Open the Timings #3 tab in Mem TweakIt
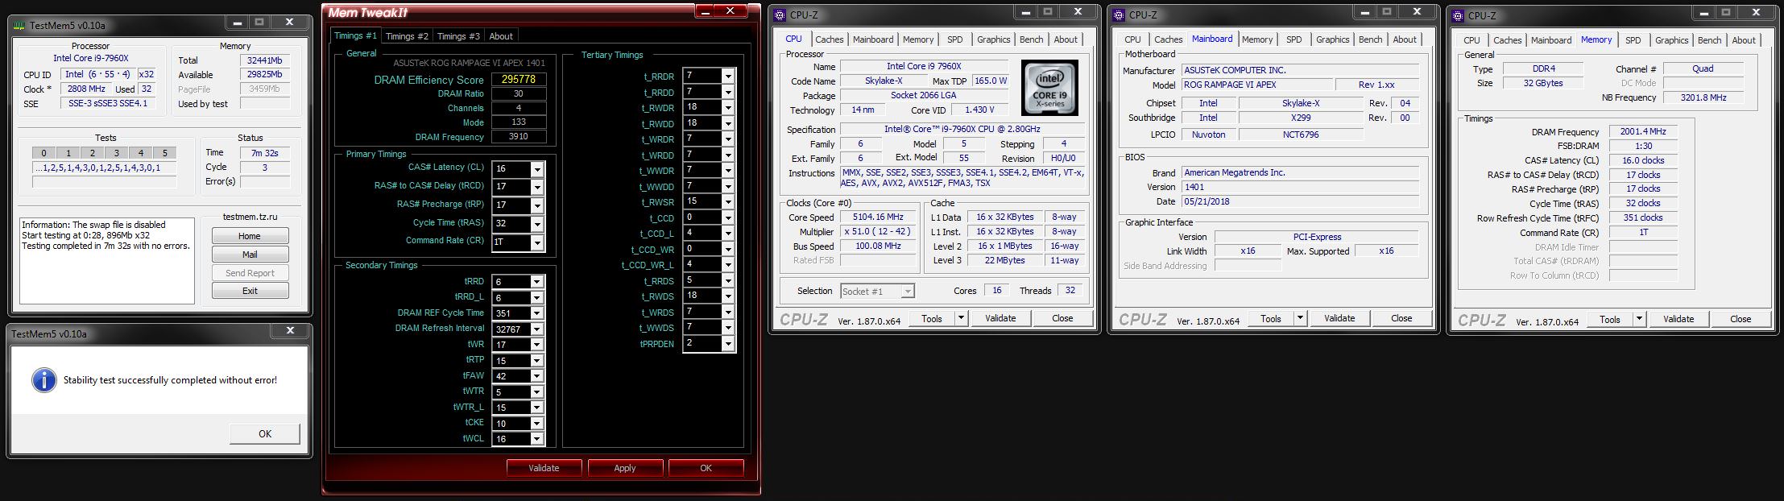 point(457,36)
